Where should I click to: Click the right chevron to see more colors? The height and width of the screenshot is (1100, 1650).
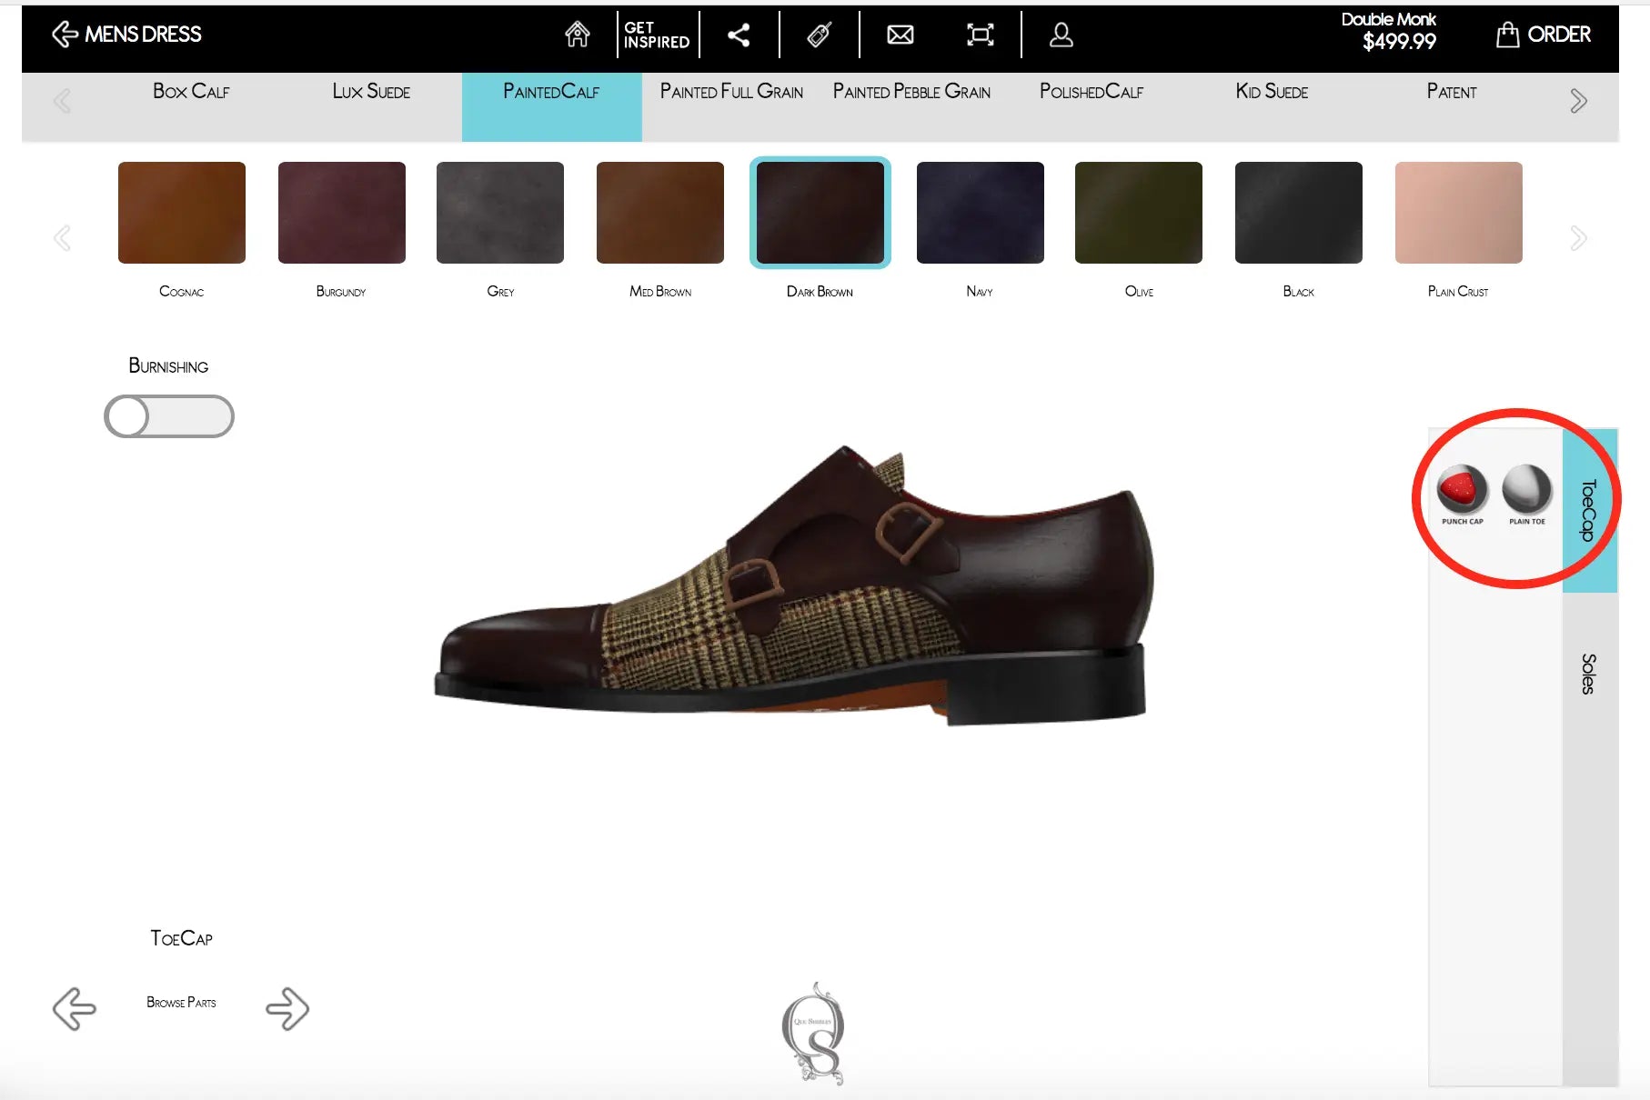point(1578,237)
